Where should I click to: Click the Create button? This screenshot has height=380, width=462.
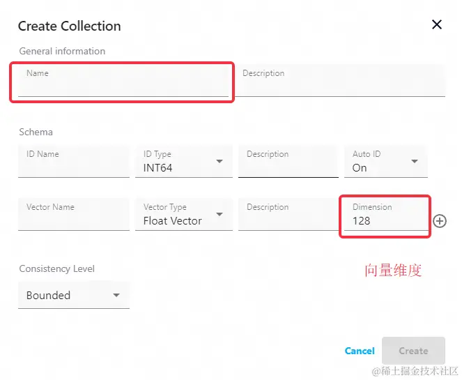click(413, 351)
